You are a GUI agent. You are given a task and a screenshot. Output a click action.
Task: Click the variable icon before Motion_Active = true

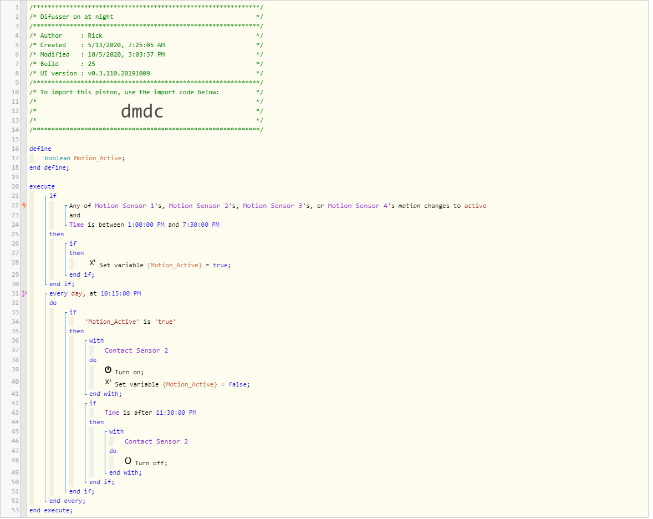pyautogui.click(x=93, y=262)
